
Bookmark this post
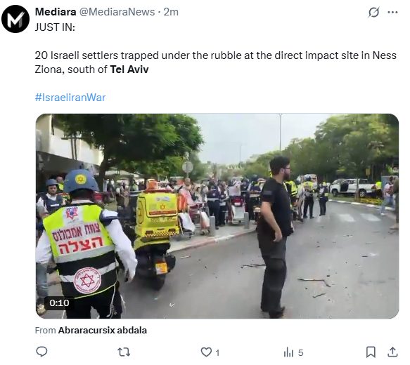(x=371, y=352)
